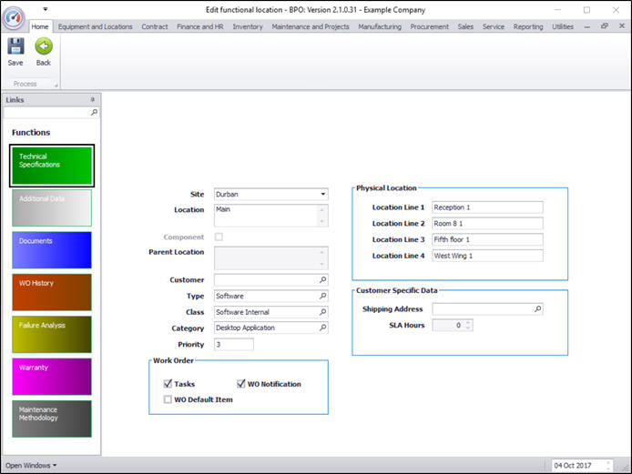Switch to the Inventory ribbon tab

(x=247, y=26)
